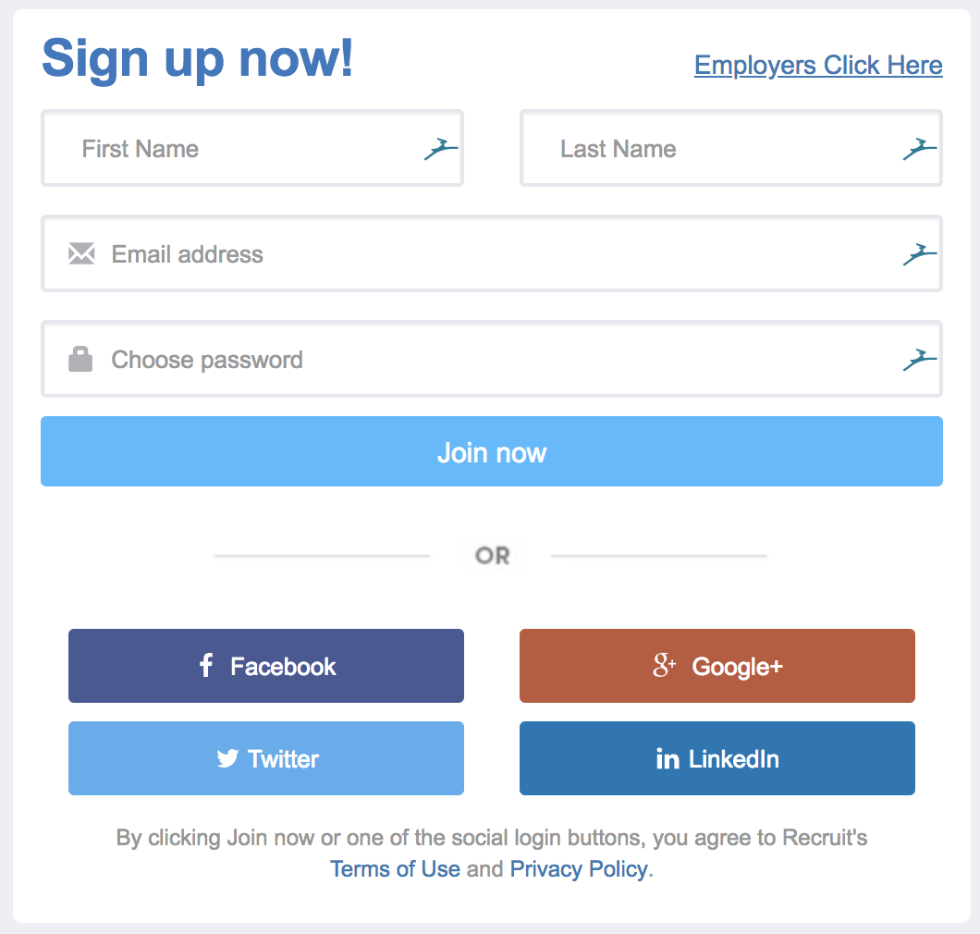Sign up with the Twitter button
The height and width of the screenshot is (934, 980).
coord(265,757)
